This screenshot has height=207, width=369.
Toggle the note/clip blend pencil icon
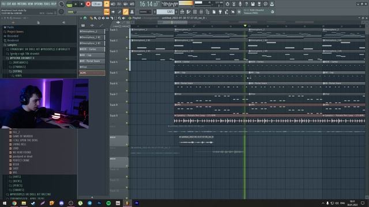[x=119, y=11]
